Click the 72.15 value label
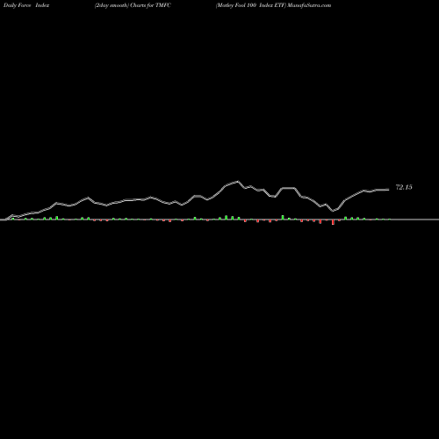The height and width of the screenshot is (439, 439). click(x=404, y=187)
